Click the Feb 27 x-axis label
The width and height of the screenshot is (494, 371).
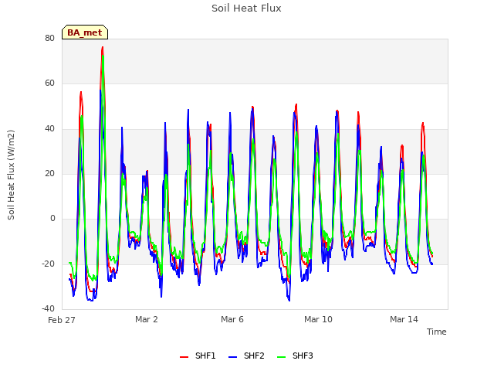pyautogui.click(x=62, y=320)
